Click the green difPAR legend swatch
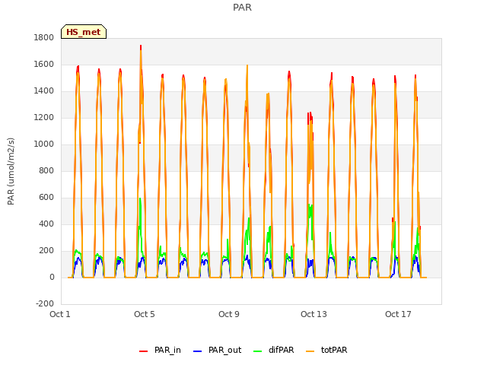Screen dimensions: 487x365 (257, 351)
